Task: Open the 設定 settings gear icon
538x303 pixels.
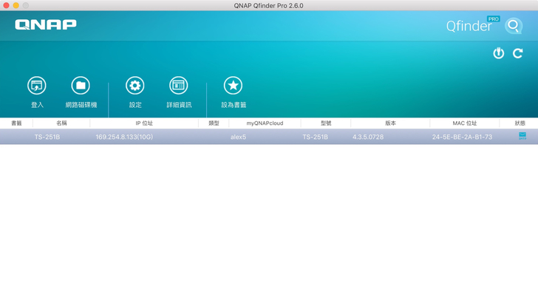Action: coord(134,86)
